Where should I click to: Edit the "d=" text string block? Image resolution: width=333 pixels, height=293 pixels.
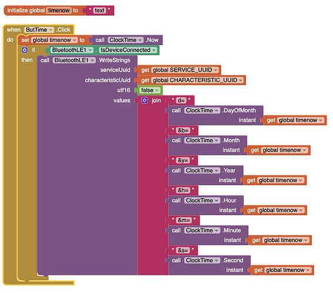(181, 100)
